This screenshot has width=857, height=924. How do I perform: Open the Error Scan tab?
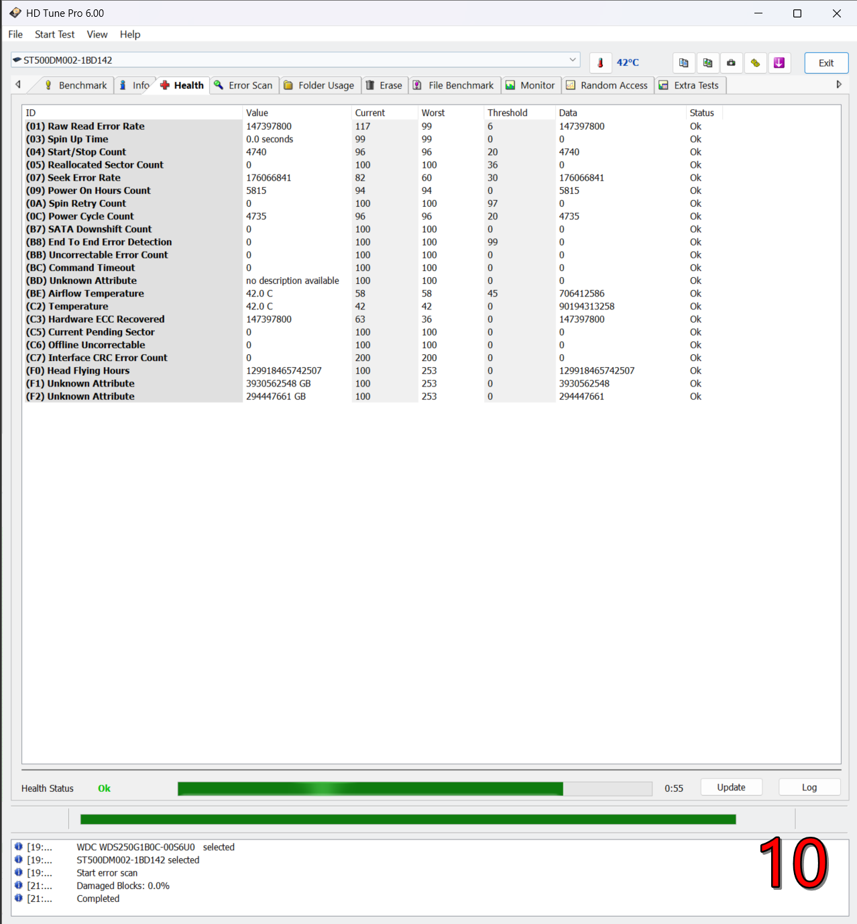pos(244,85)
